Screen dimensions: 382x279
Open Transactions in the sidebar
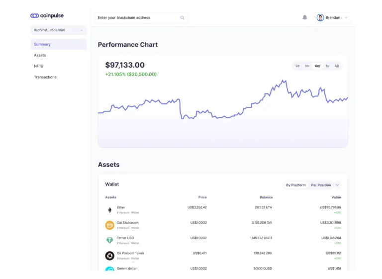[45, 77]
